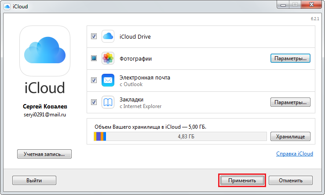Click the Применить button

[x=242, y=181]
